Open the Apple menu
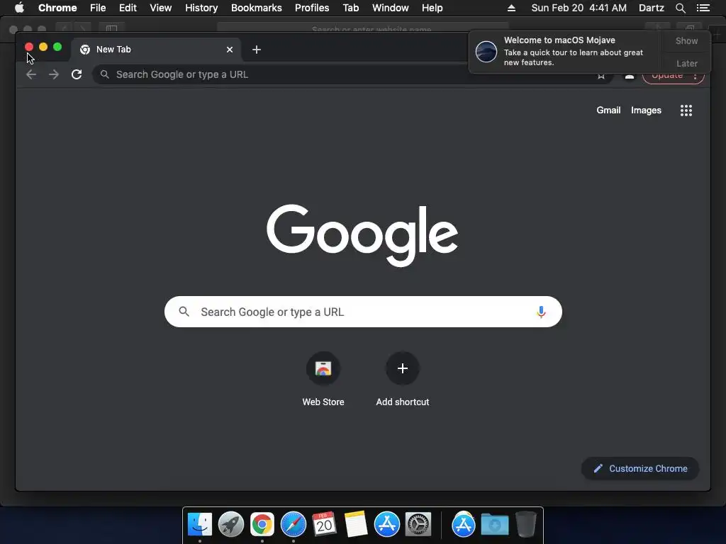 tap(19, 8)
